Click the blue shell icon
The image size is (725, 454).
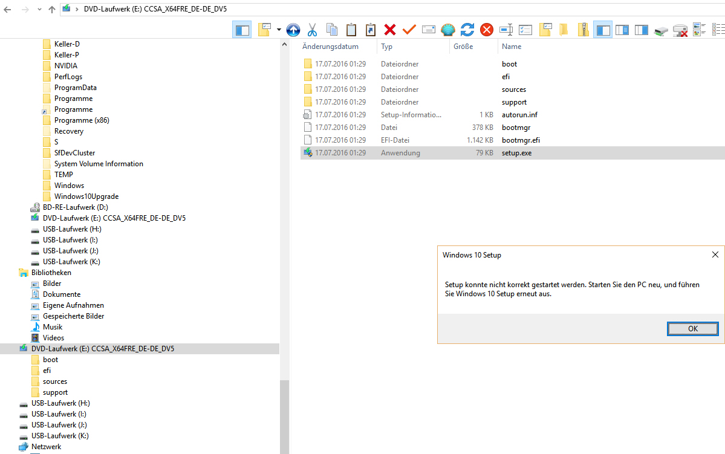point(448,30)
